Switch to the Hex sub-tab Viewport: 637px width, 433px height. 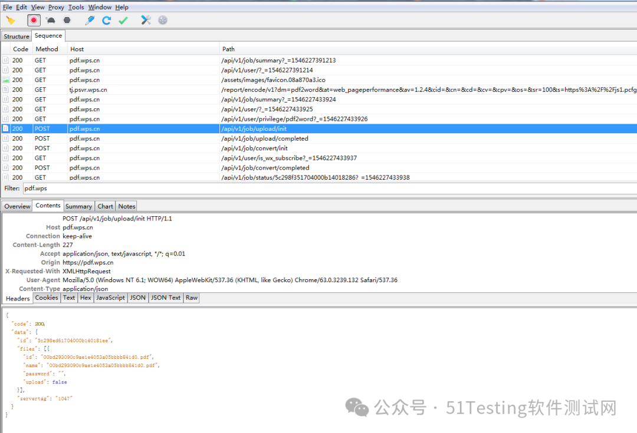coord(86,298)
